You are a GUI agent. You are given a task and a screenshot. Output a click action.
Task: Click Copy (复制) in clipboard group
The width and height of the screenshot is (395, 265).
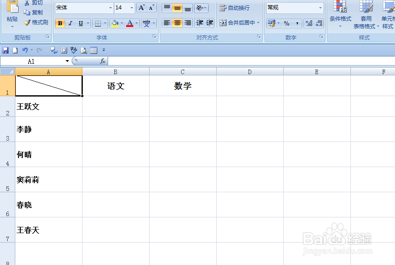coord(33,12)
